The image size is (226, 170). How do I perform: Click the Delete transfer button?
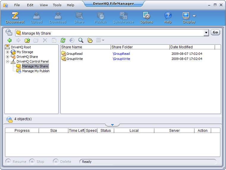click(62, 161)
